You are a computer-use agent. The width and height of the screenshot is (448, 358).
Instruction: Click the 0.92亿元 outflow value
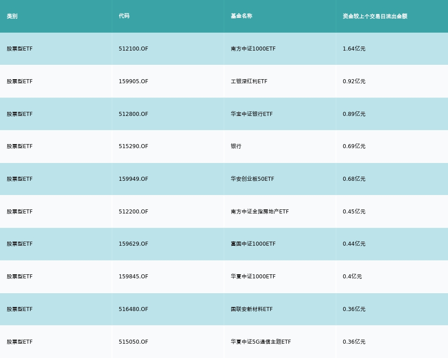click(354, 81)
